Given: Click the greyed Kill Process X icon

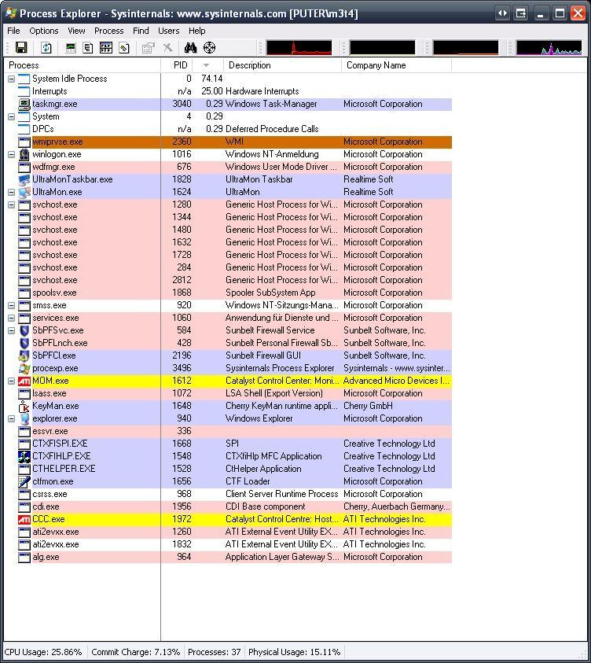Looking at the screenshot, I should click(x=167, y=48).
